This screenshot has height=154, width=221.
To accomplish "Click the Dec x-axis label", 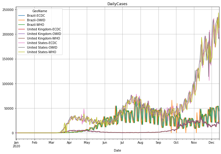I will pyautogui.click(x=211, y=142).
